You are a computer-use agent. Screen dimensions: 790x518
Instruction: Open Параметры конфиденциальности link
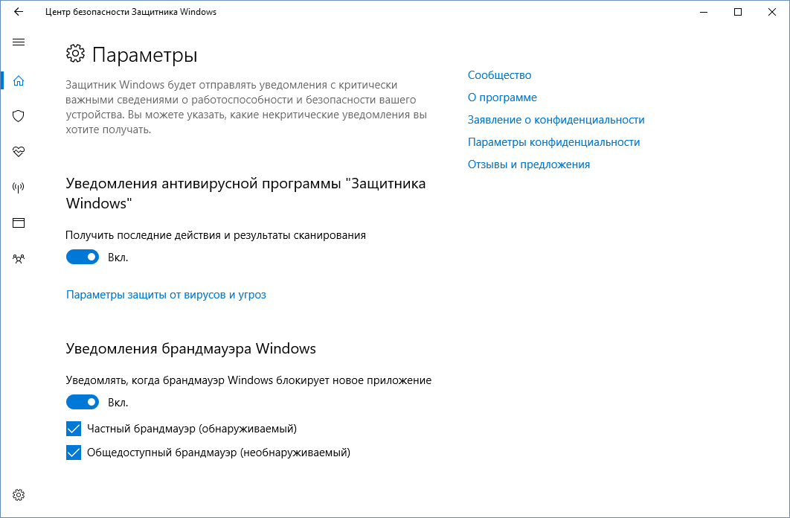coord(553,142)
